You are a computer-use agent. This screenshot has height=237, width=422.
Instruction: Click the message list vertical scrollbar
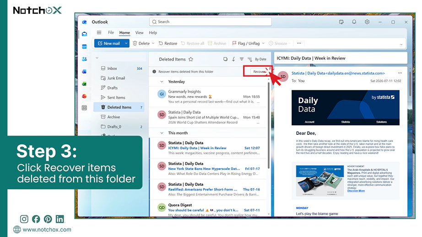point(269,126)
